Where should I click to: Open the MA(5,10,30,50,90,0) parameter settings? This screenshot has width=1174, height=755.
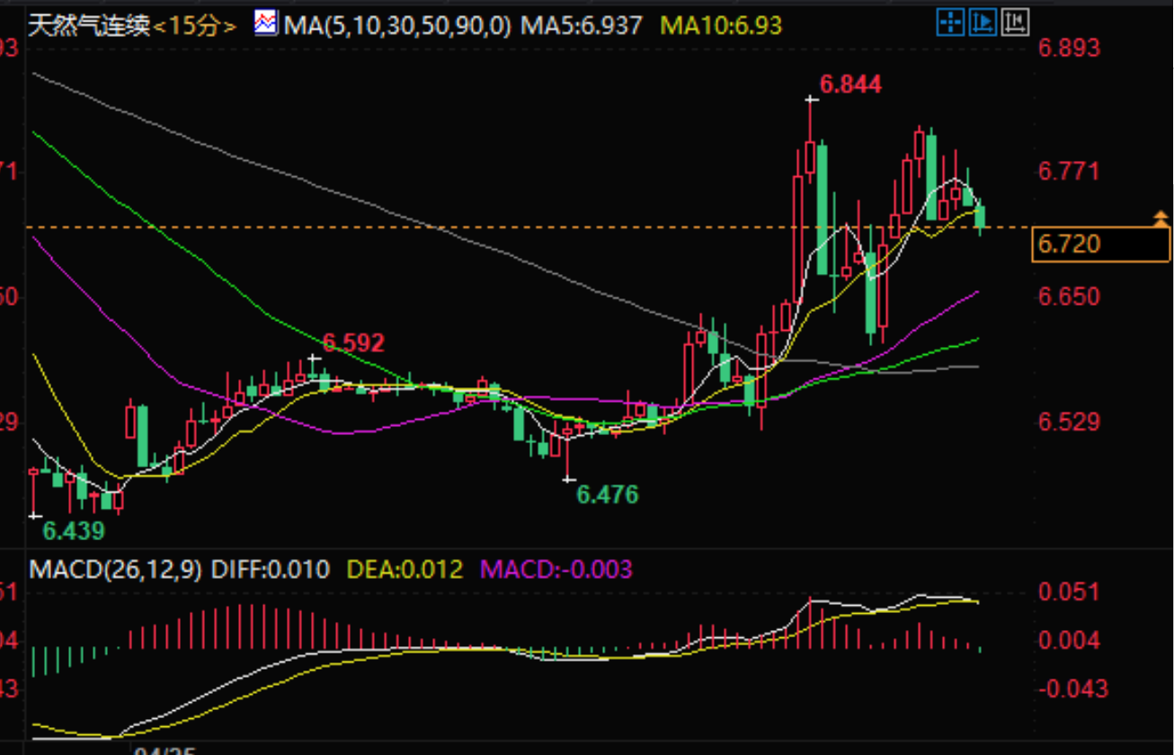tap(396, 25)
